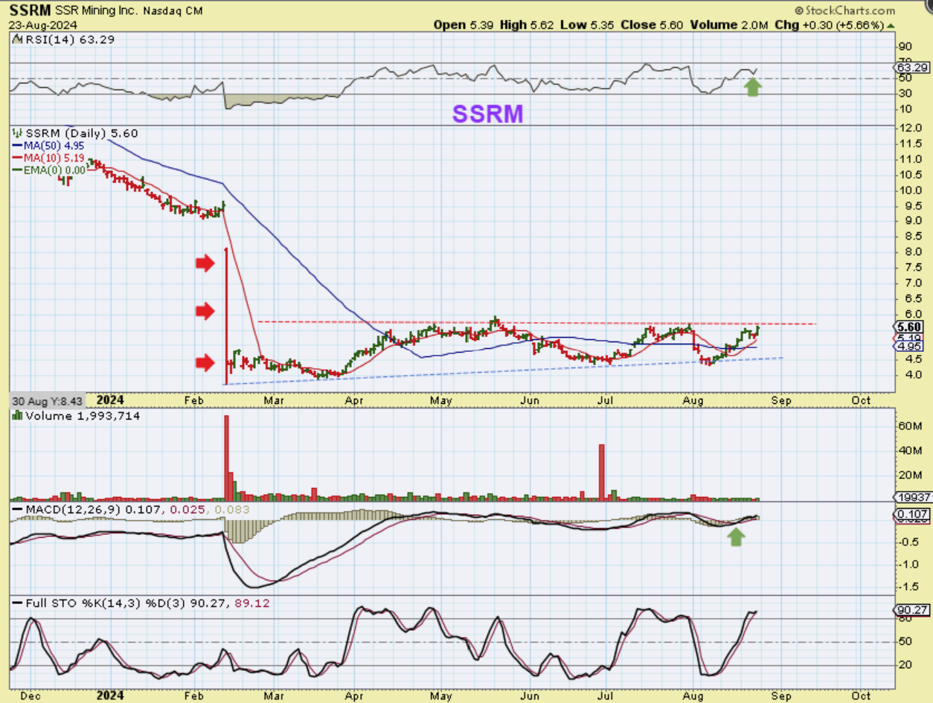Click the green arrow in MACD panel
Screen dimensions: 933x703
coord(736,536)
